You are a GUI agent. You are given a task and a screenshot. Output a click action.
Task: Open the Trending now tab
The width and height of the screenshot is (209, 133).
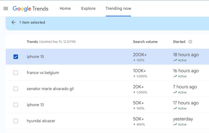(118, 9)
